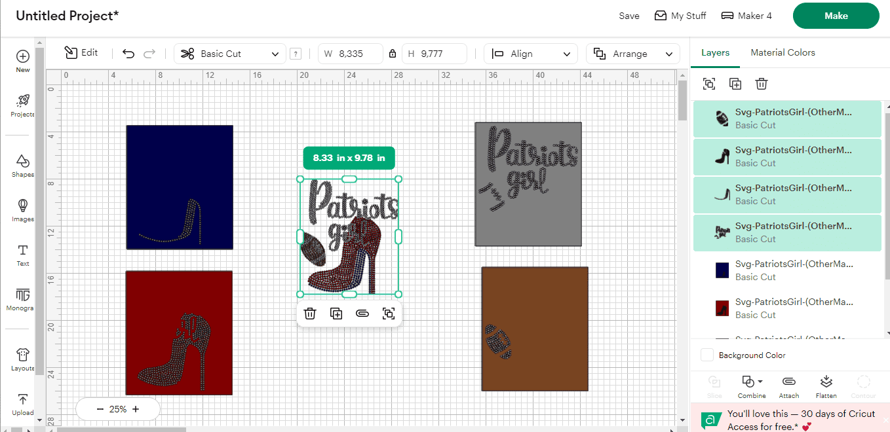
Task: Open the Arrange dropdown
Action: [x=633, y=54]
